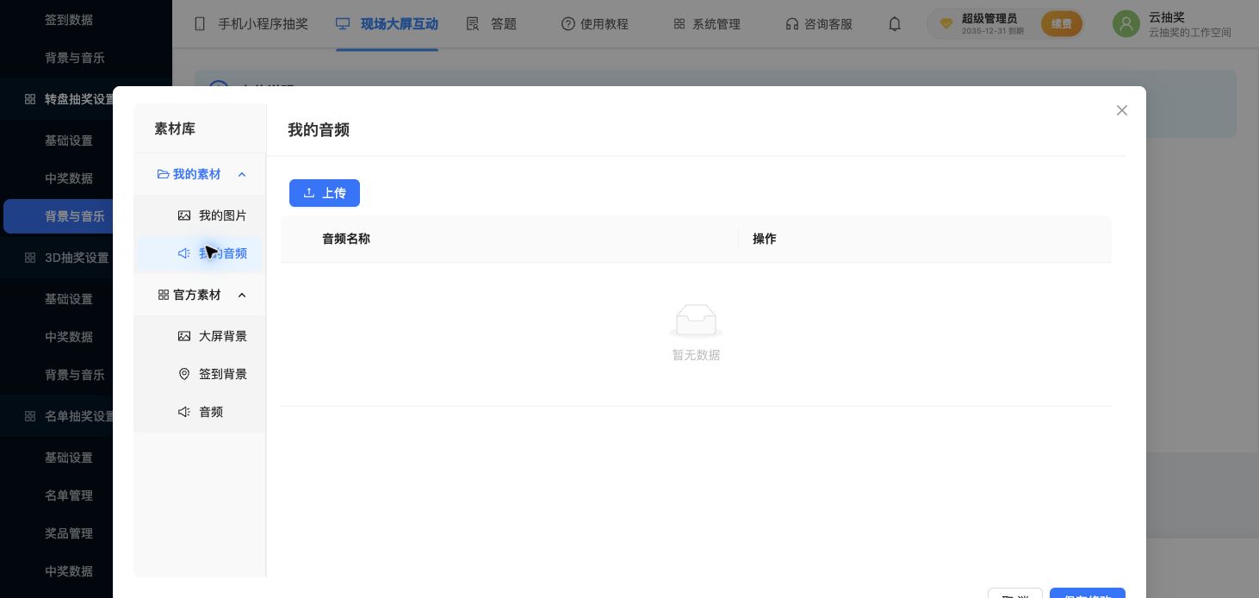1259x598 pixels.
Task: Open 使用教程 help menu
Action: 595,24
